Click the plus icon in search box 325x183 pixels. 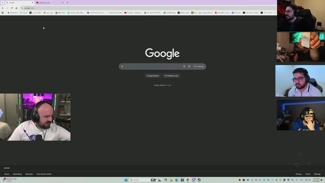click(122, 67)
